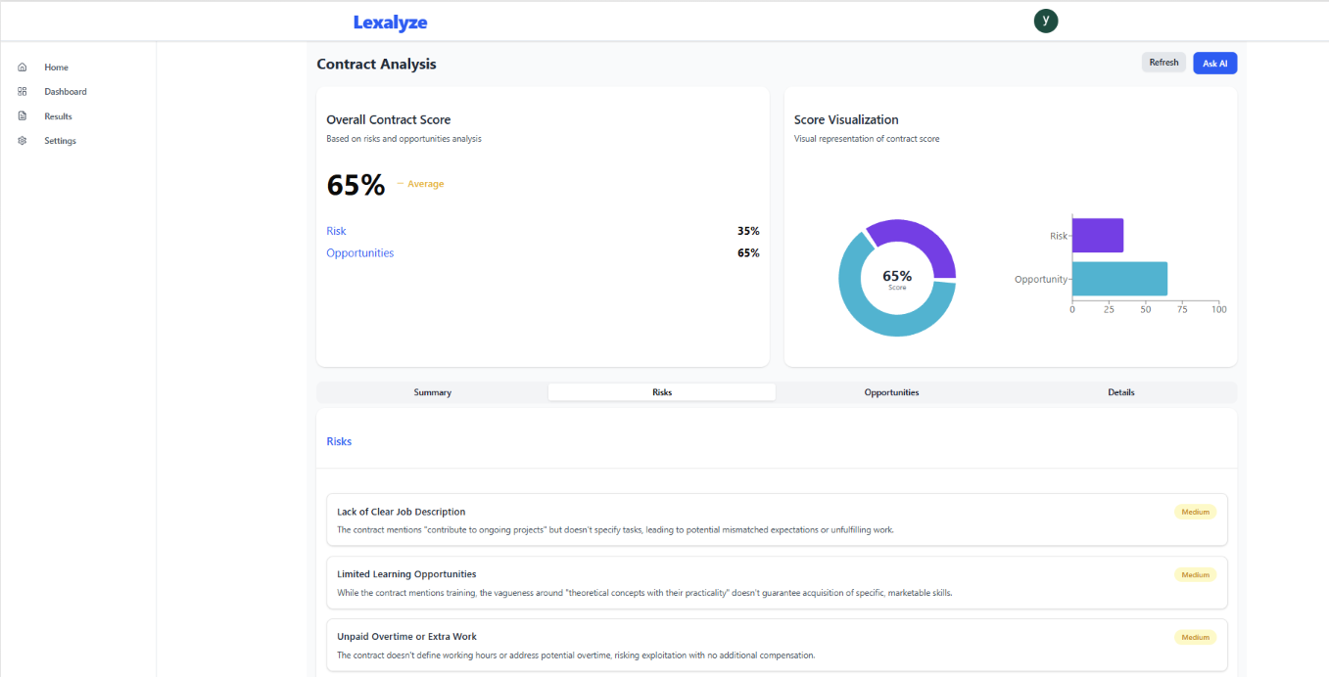The image size is (1329, 677).
Task: Click the Risk label in score card
Action: point(336,231)
